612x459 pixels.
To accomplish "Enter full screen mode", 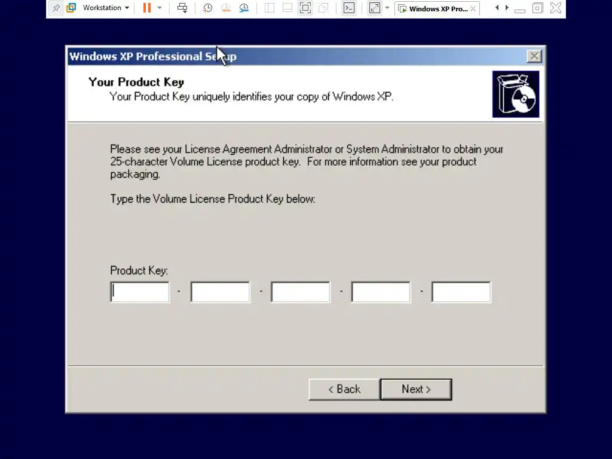I will tap(305, 8).
